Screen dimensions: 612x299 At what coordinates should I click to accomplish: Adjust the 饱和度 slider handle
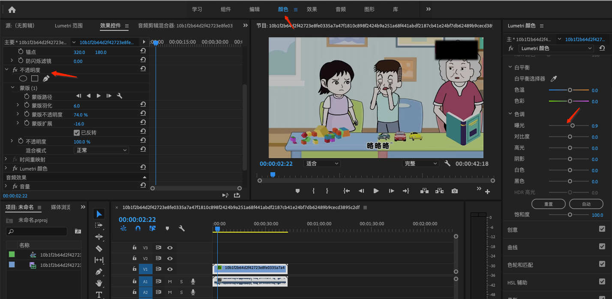570,215
